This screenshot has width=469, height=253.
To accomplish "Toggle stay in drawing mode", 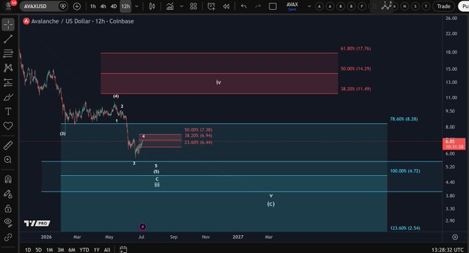I will pos(8,194).
